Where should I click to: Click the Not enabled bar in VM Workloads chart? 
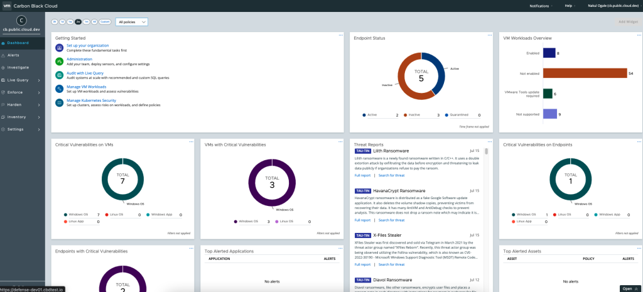click(585, 73)
